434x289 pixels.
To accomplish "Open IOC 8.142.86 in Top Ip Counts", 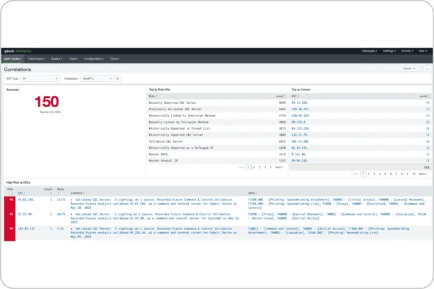I will 299,154.
